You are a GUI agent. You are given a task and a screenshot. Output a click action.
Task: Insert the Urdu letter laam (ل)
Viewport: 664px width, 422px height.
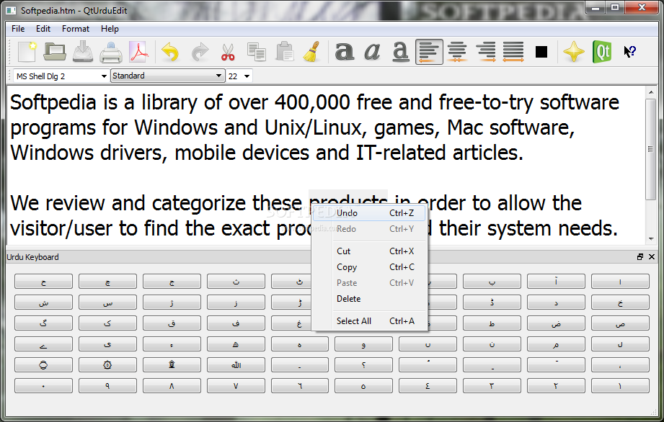(620, 344)
